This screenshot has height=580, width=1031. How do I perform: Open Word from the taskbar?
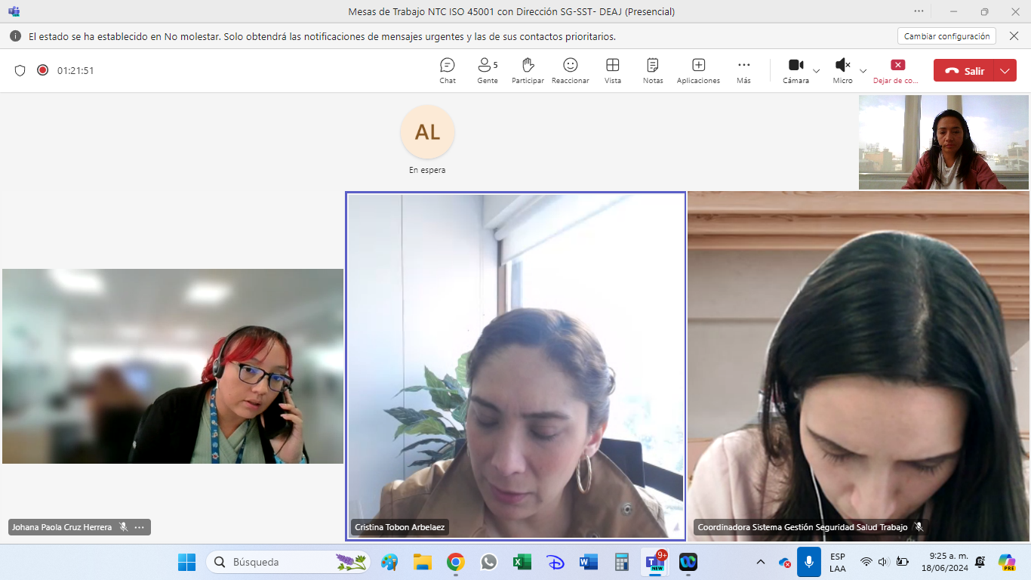pos(589,562)
